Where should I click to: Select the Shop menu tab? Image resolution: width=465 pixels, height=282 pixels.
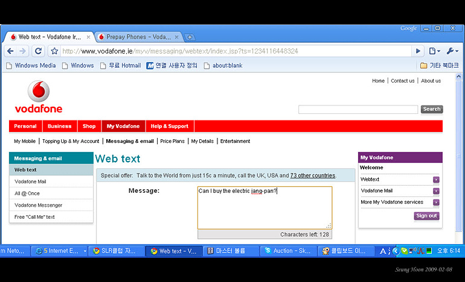click(89, 126)
